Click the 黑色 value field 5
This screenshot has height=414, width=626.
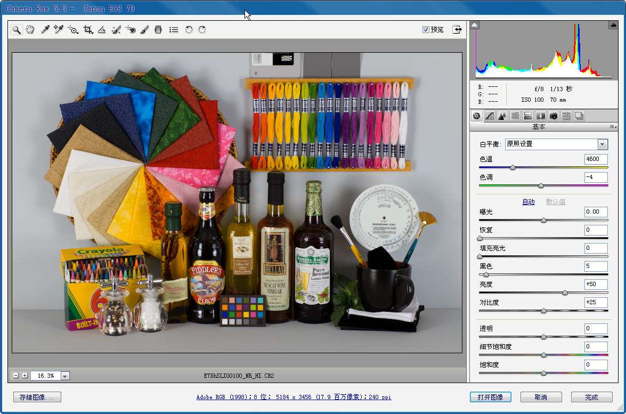coord(596,266)
